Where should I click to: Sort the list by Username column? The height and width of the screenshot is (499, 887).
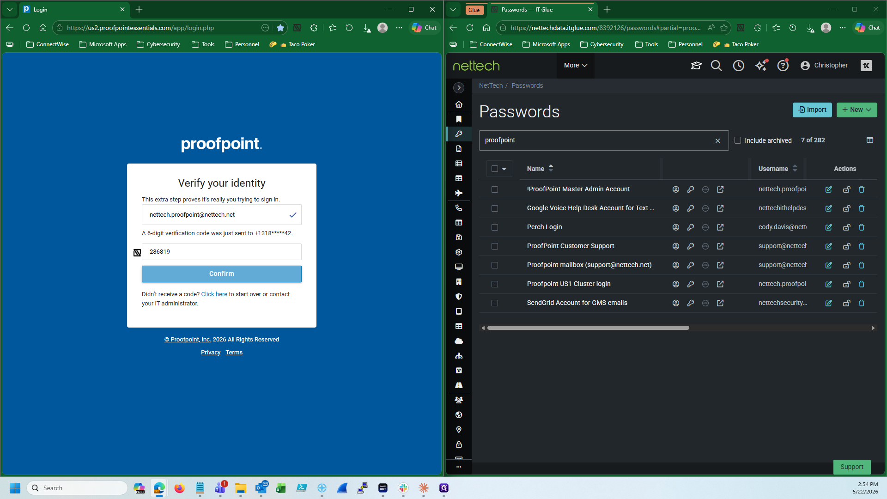[x=778, y=169]
